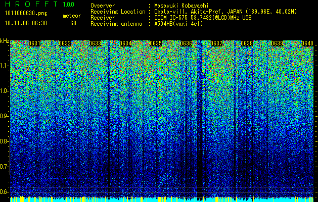The height and width of the screenshot is (202, 318).
Task: Click the 0639 time marker
Action: (x=277, y=43)
